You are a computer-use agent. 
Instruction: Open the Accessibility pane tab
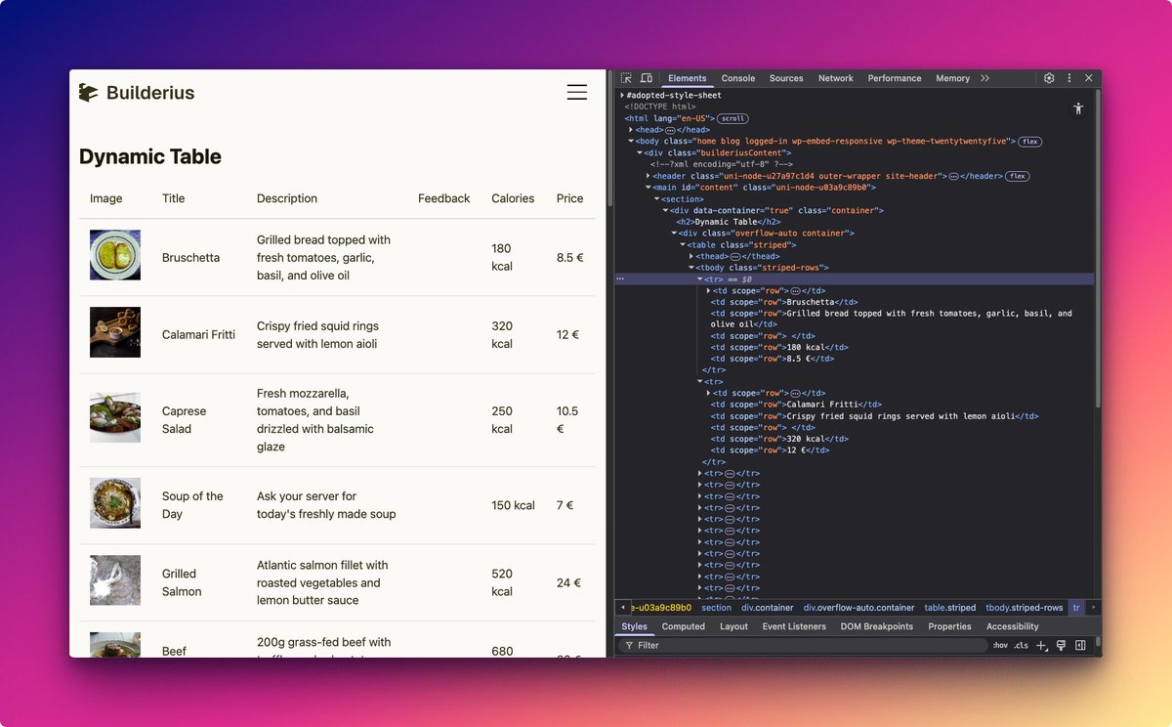pyautogui.click(x=1013, y=626)
